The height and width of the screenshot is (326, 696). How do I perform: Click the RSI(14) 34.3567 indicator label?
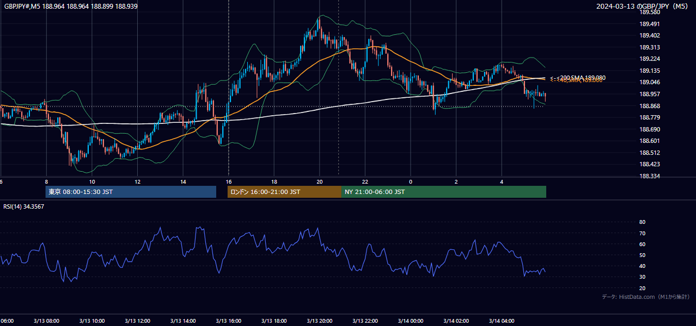point(24,206)
